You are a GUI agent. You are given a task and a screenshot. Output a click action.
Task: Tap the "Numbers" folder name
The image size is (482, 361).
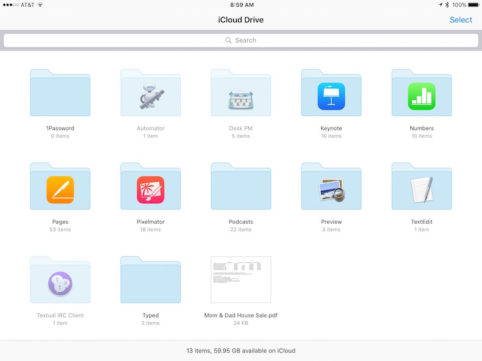[x=422, y=128]
